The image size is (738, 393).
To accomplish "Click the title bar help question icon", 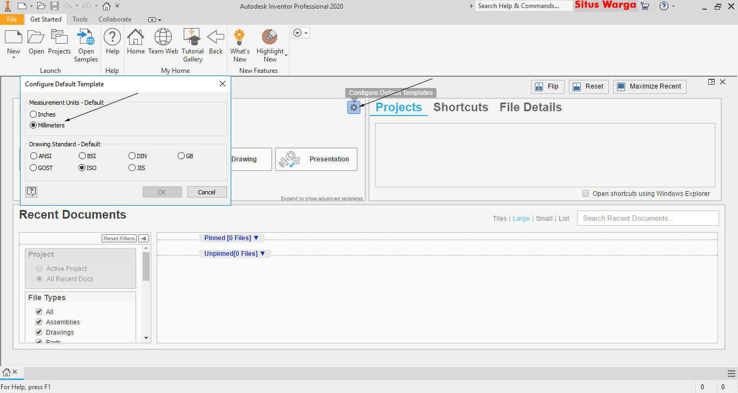I will point(664,6).
